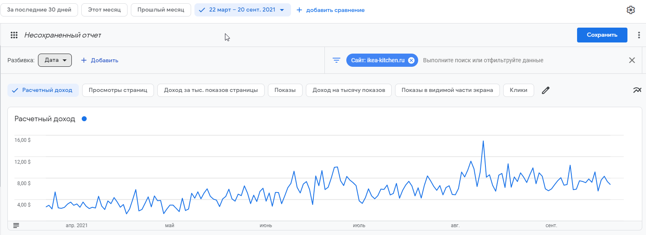Click the blue Расчетный доход legend dot
The height and width of the screenshot is (235, 646).
(x=84, y=119)
